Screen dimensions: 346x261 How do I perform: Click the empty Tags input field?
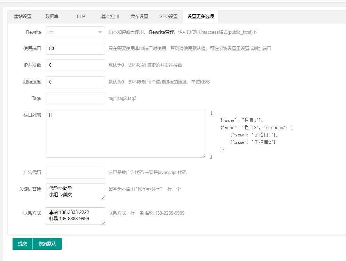click(75, 98)
